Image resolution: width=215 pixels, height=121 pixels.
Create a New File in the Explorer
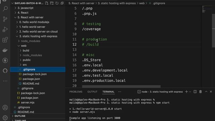pyautogui.click(x=47, y=3)
